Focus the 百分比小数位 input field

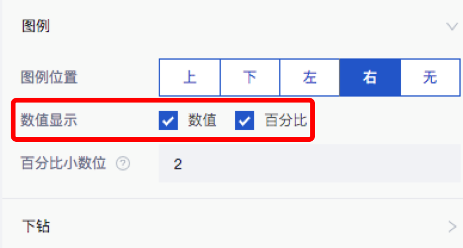pyautogui.click(x=310, y=164)
